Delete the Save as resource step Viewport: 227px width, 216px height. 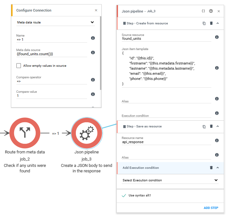pyautogui.click(x=211, y=126)
